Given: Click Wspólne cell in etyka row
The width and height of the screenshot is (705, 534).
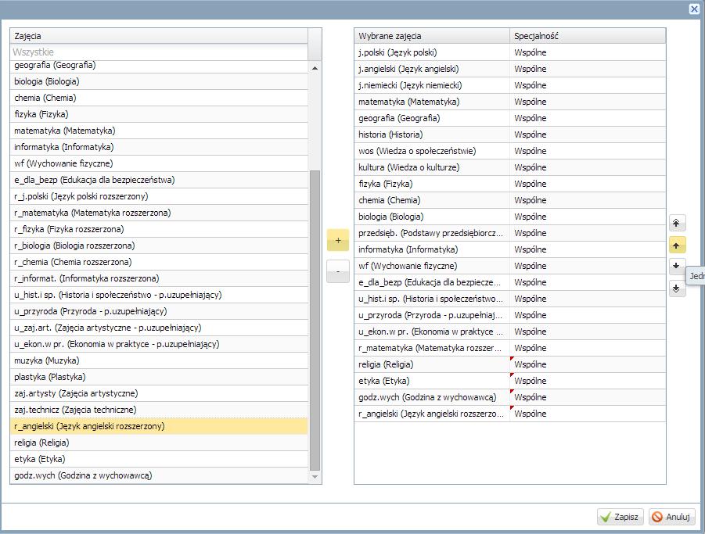Looking at the screenshot, I should pos(588,381).
